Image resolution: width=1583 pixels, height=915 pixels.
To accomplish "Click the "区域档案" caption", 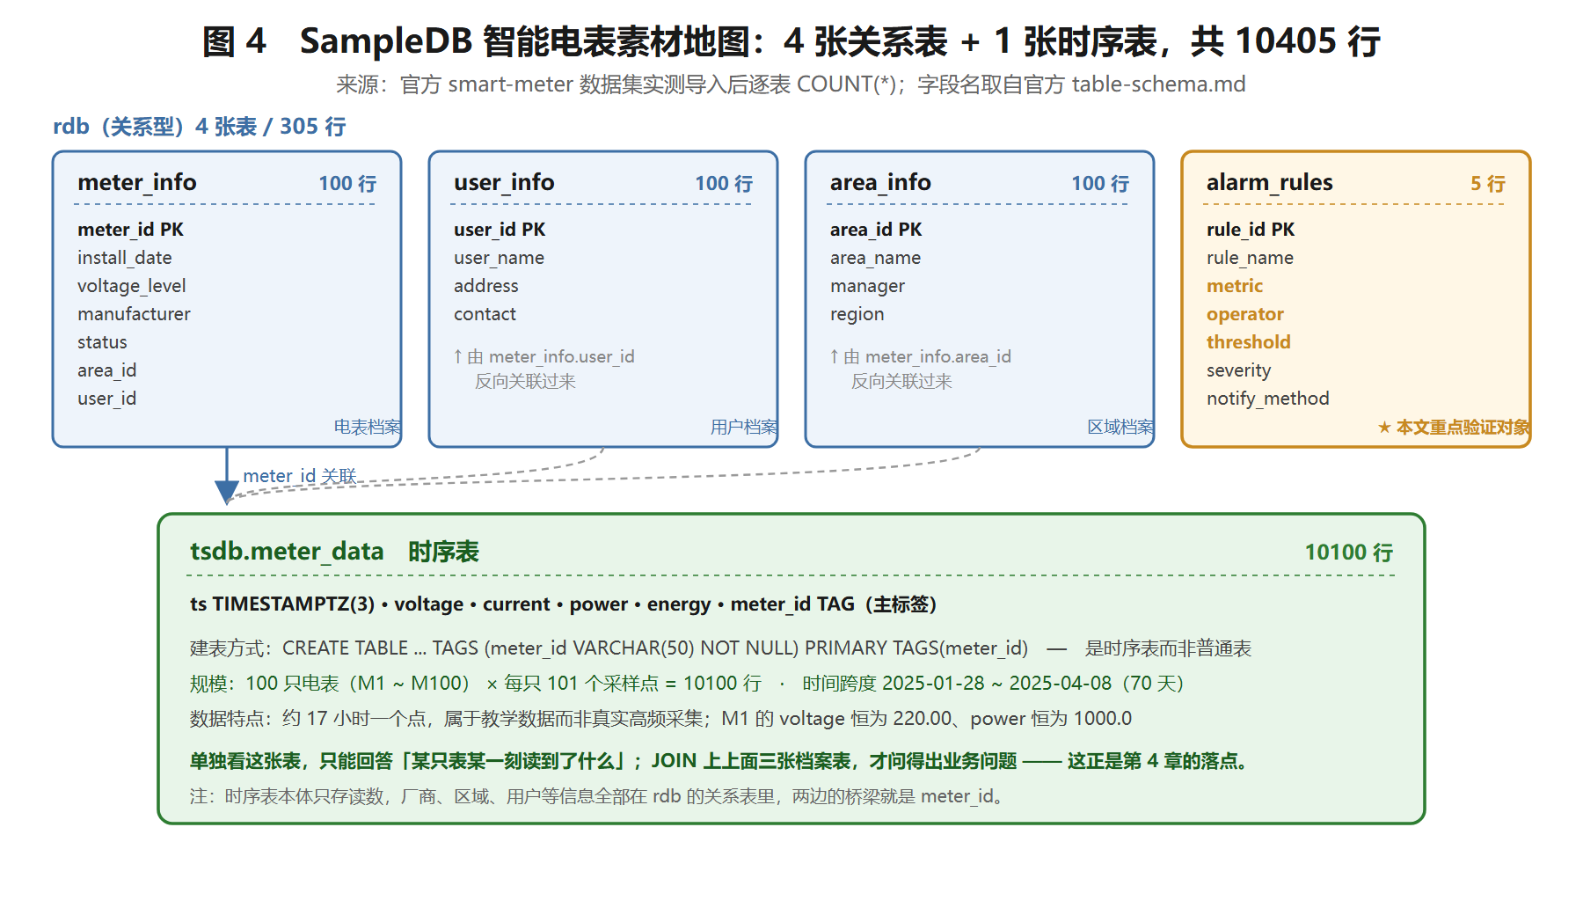I will (x=1120, y=427).
